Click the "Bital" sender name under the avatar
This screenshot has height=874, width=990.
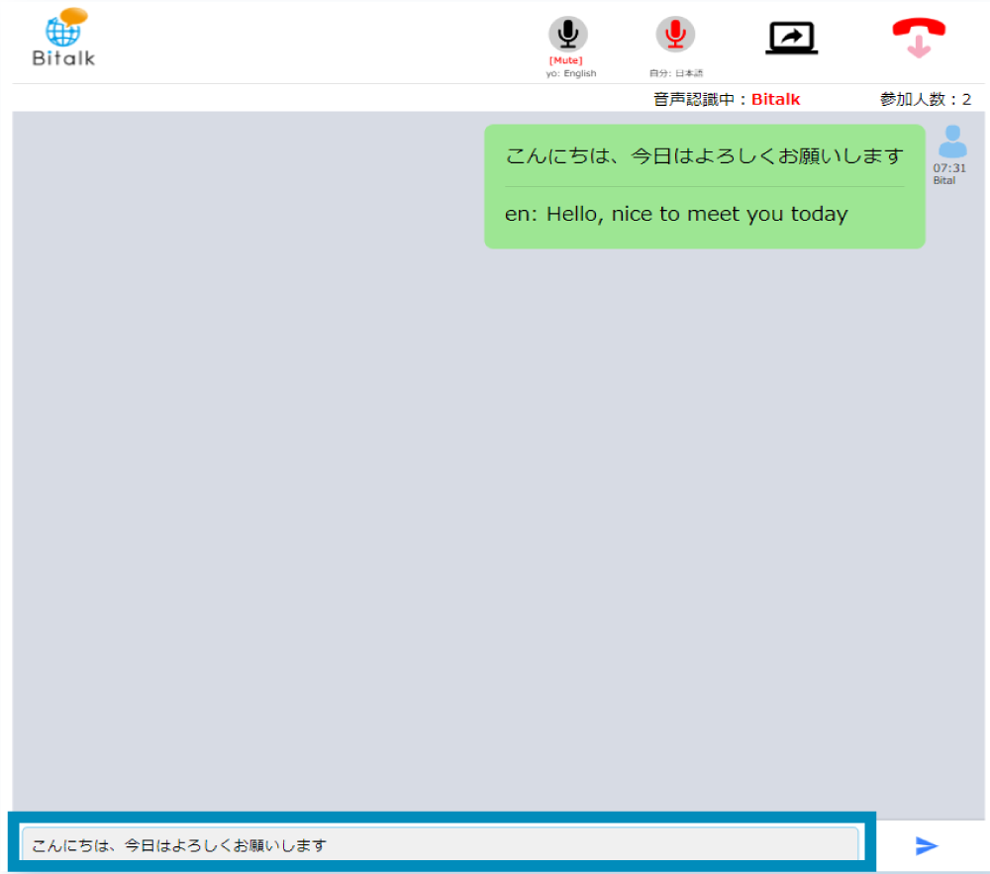(x=944, y=180)
